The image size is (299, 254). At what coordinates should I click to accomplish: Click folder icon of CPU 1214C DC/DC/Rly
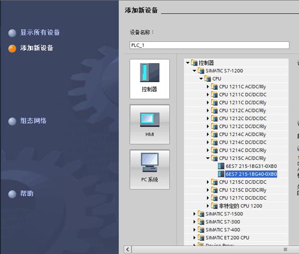click(x=214, y=150)
